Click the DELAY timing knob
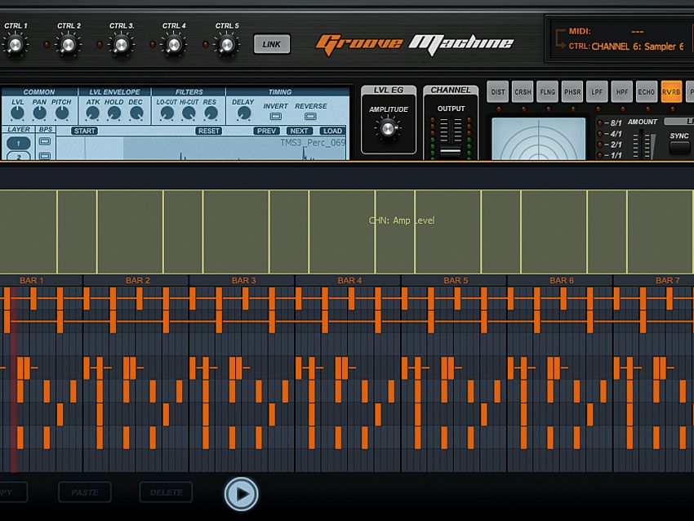Screen dimensions: 694x521 tap(243, 114)
